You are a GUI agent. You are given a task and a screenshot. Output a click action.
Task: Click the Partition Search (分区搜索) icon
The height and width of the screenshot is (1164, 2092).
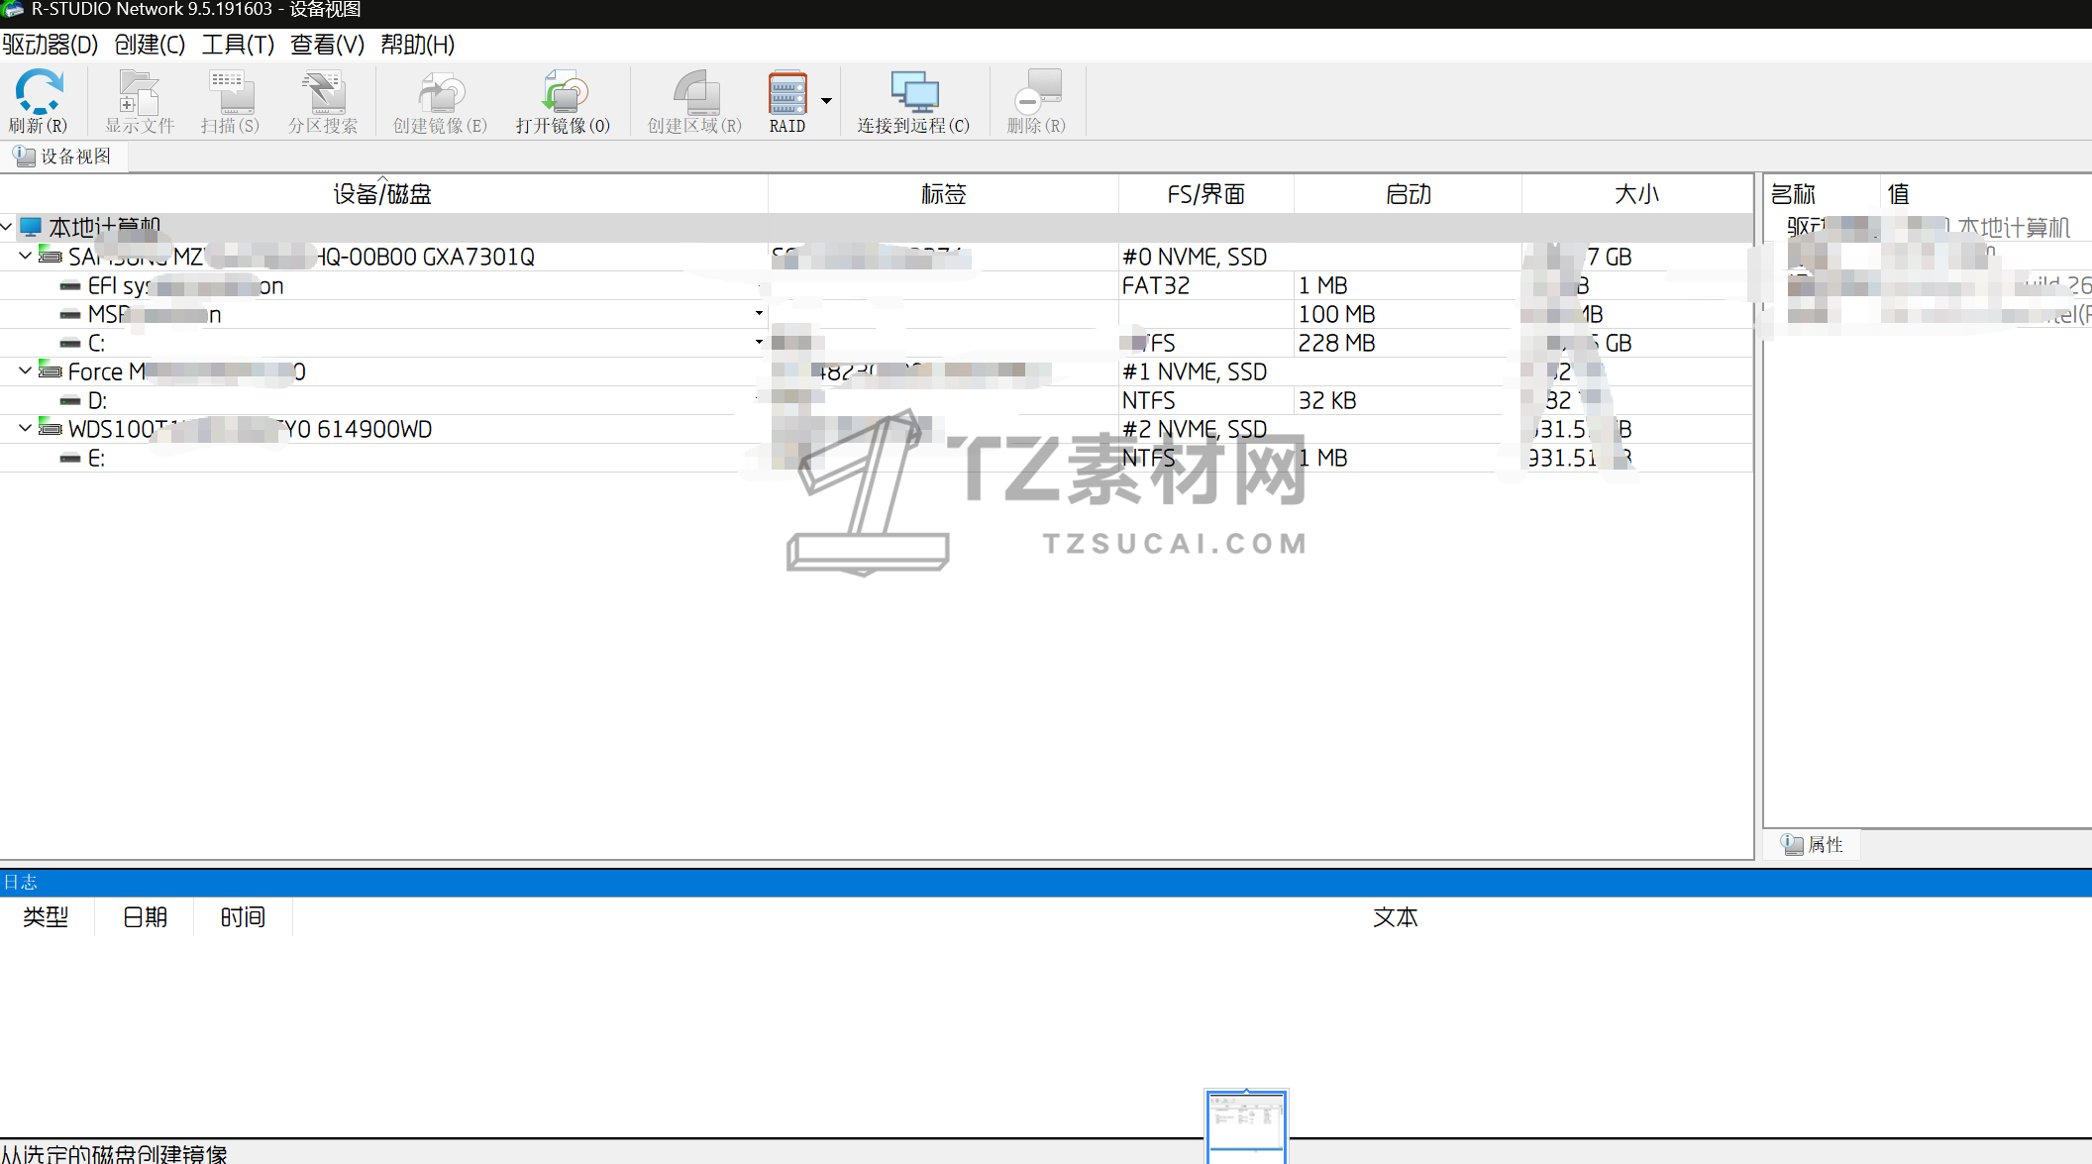pyautogui.click(x=323, y=92)
